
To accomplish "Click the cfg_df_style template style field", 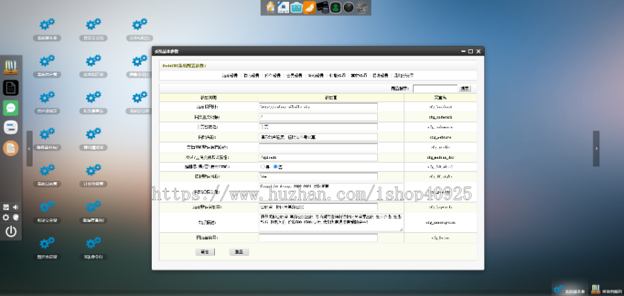I will click(318, 176).
